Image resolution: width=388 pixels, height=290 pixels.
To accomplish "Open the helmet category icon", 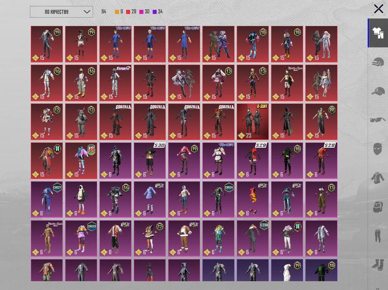I will click(x=378, y=61).
